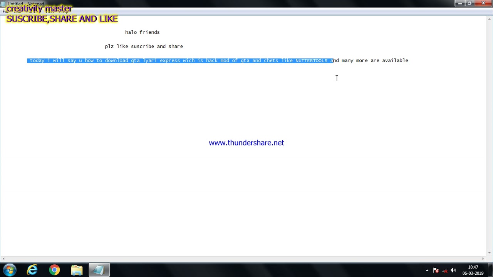Open the Notepad Edit menu

(x=18, y=12)
